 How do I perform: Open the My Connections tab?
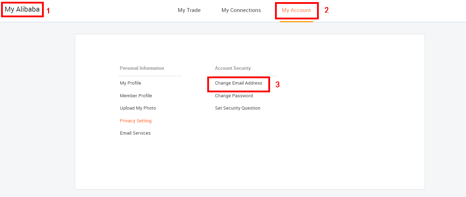[241, 10]
